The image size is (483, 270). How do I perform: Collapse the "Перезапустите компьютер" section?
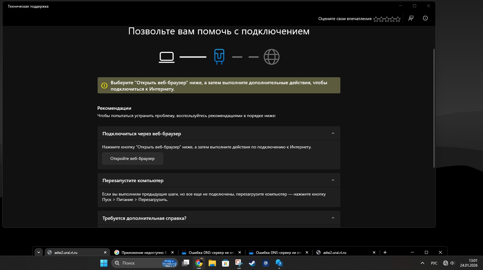click(333, 180)
